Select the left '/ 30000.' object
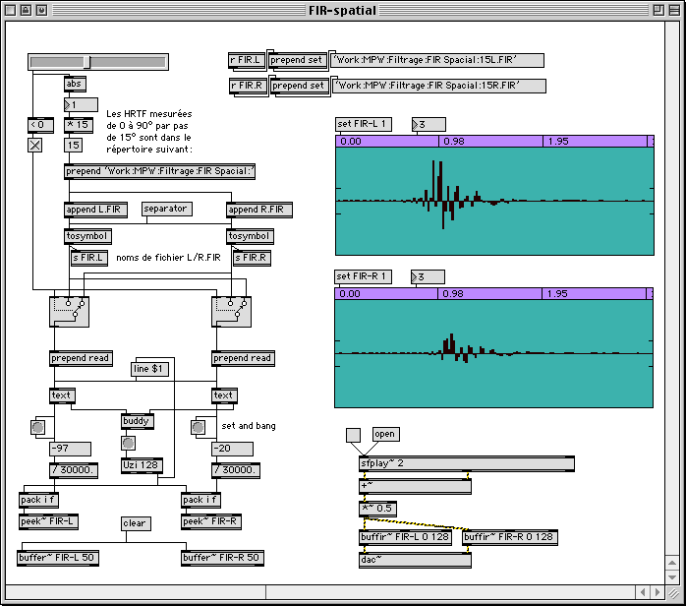This screenshot has width=686, height=606. click(x=74, y=470)
